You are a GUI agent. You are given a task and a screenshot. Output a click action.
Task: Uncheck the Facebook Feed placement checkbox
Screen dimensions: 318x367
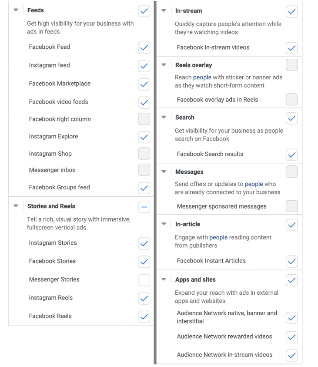[144, 47]
